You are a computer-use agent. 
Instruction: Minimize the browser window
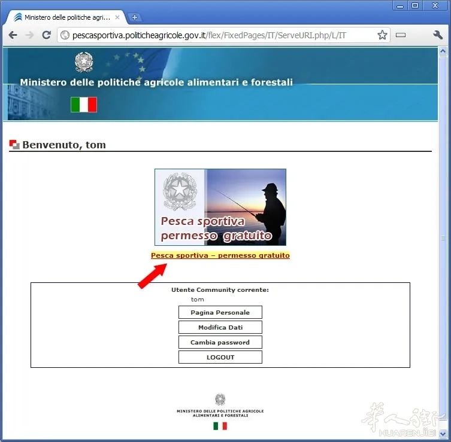[400, 6]
